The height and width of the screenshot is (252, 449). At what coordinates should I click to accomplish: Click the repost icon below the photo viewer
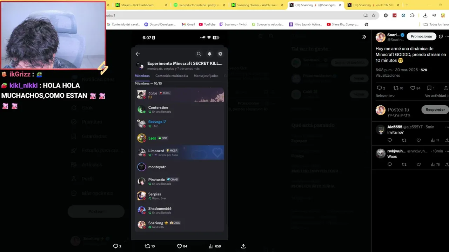pyautogui.click(x=148, y=246)
